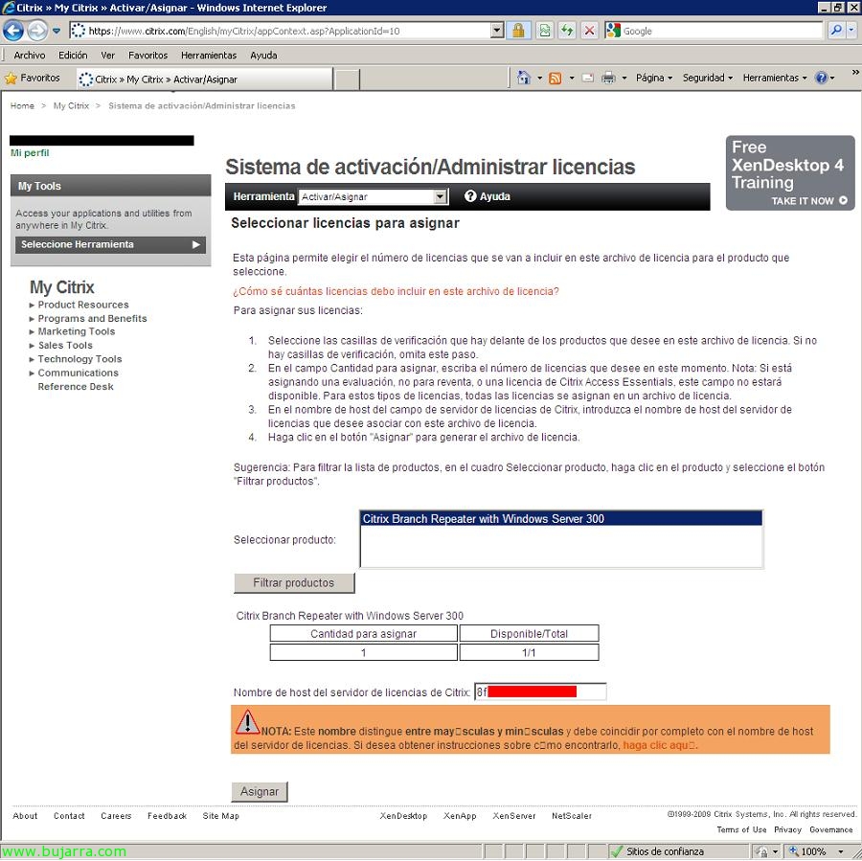Click the security lock icon
862x861 pixels.
(518, 31)
